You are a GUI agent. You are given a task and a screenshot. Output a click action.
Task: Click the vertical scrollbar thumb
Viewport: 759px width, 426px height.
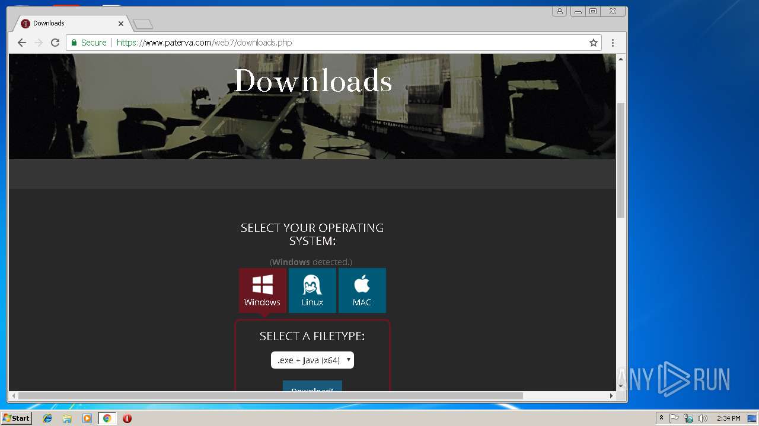pos(621,160)
